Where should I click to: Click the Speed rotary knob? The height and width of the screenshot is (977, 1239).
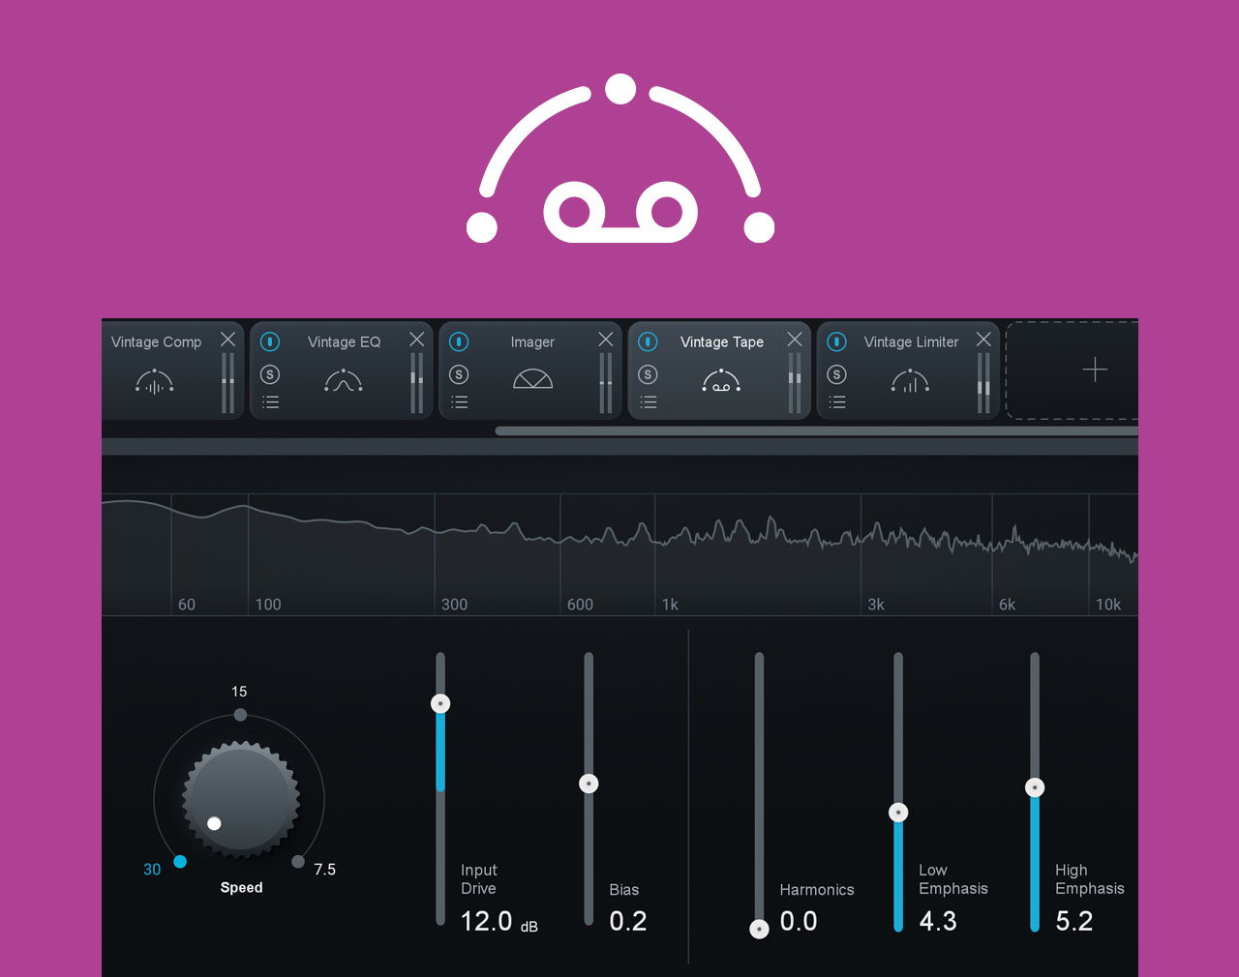click(240, 800)
